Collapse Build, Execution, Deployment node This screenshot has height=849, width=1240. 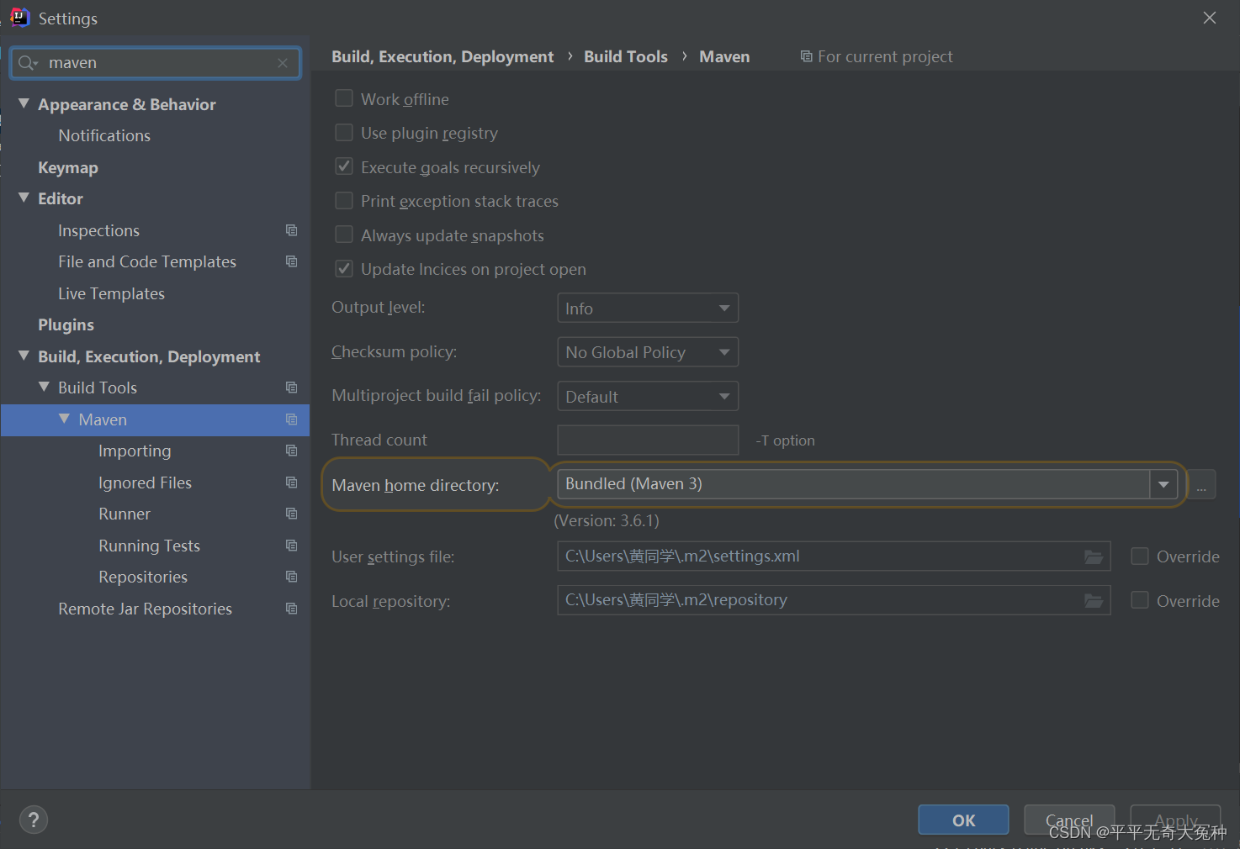[24, 356]
